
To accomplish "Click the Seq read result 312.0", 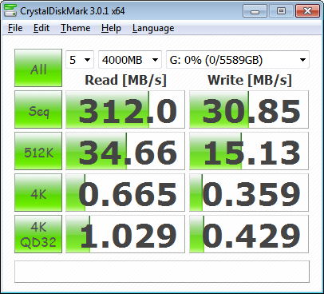I will pos(125,109).
